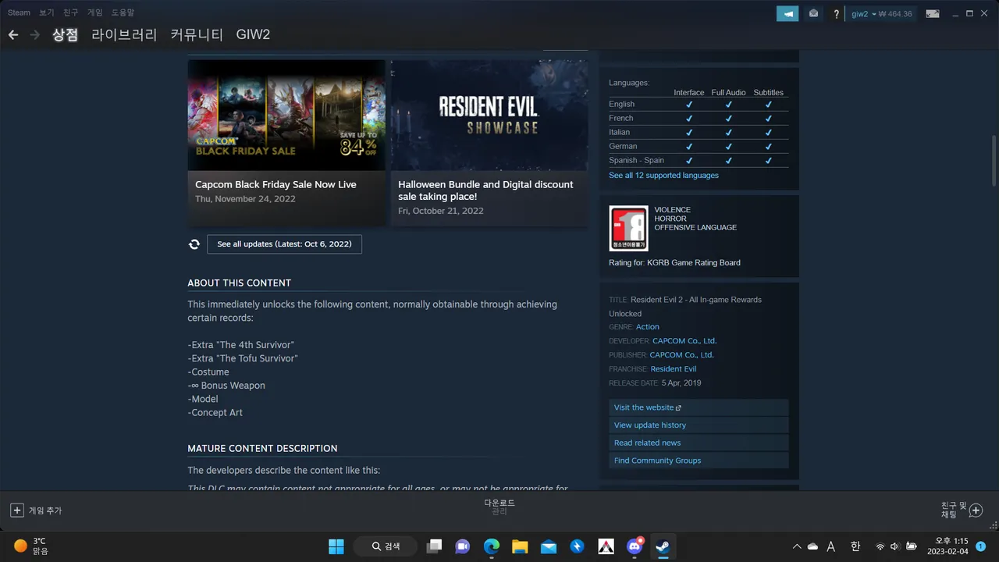Switch to the 커뮤니티 tab
This screenshot has width=999, height=562.
197,35
